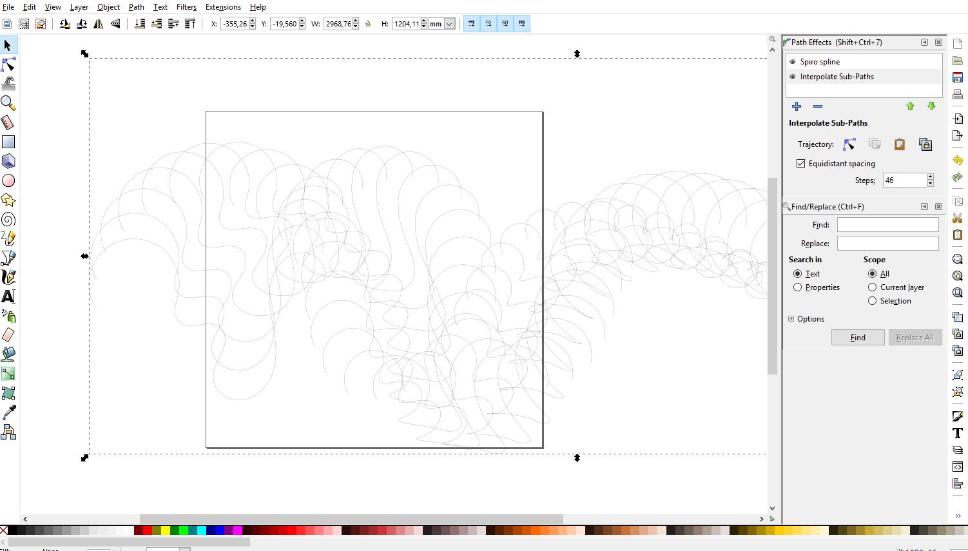Screen dimensions: 968x551
Task: Select the Ellipse circle tool
Action: (8, 180)
